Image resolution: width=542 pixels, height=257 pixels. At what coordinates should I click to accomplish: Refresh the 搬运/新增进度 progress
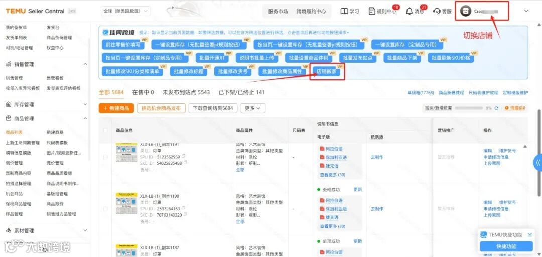pos(496,108)
